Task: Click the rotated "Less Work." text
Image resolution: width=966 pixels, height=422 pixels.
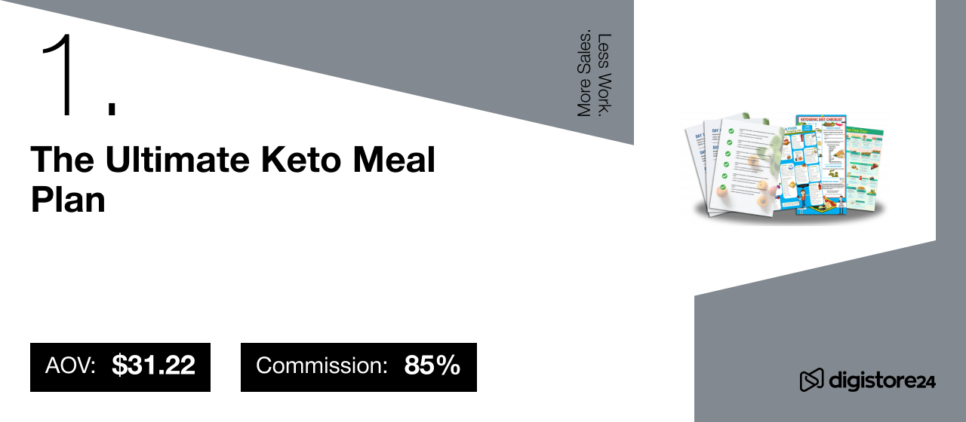Action: pos(605,75)
